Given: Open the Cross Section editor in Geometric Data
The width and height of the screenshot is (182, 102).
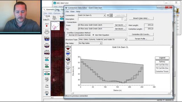Looking at the screenshot, I should tap(47, 31).
